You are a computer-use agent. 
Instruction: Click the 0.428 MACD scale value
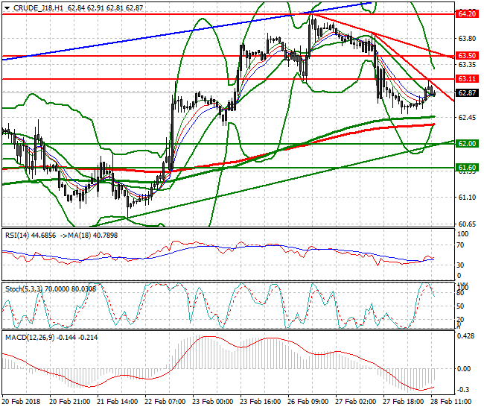(466, 336)
